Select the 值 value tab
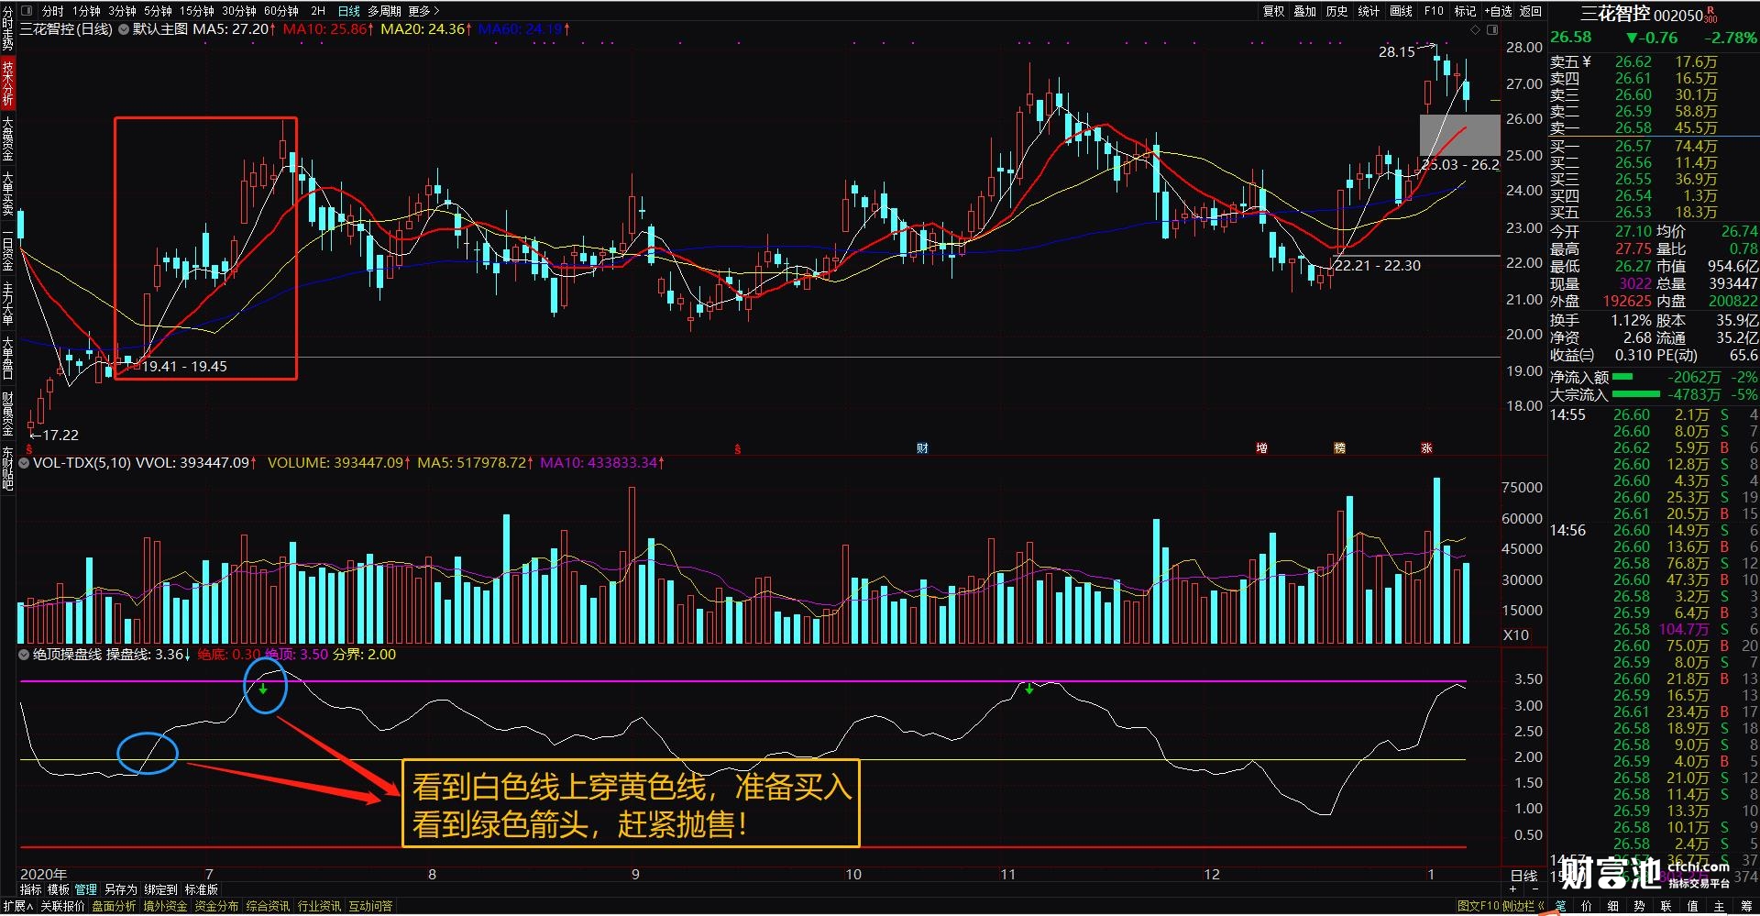Screen dimensions: 1760x916 [x=1693, y=906]
